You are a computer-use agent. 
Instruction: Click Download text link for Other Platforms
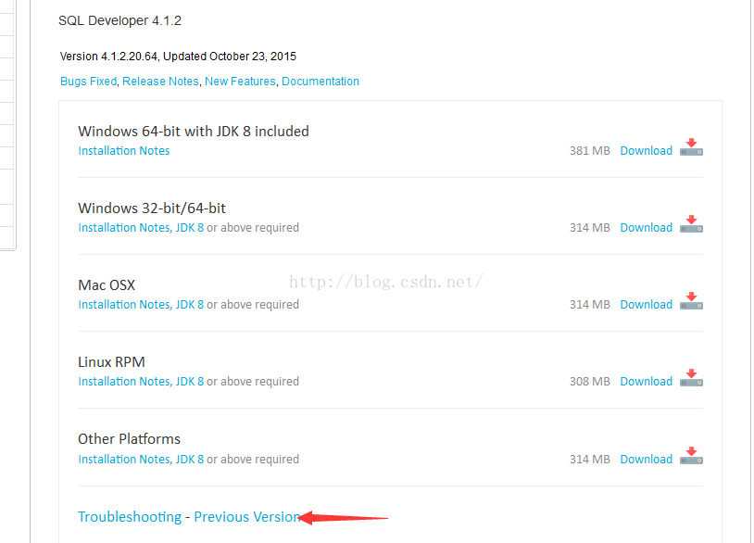(646, 460)
